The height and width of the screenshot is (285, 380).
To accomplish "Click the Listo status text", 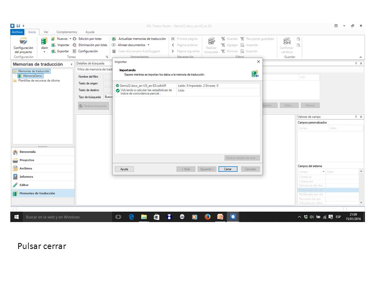I will 181,90.
